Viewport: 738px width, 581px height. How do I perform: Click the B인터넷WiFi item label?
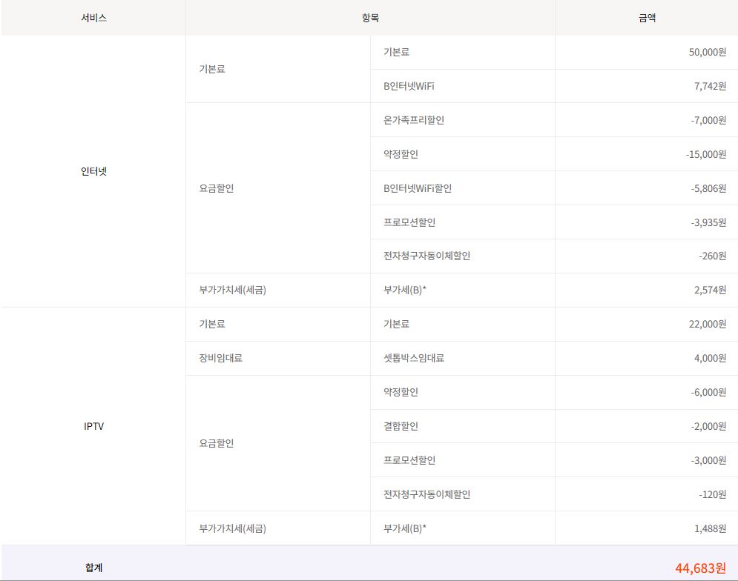pyautogui.click(x=409, y=87)
